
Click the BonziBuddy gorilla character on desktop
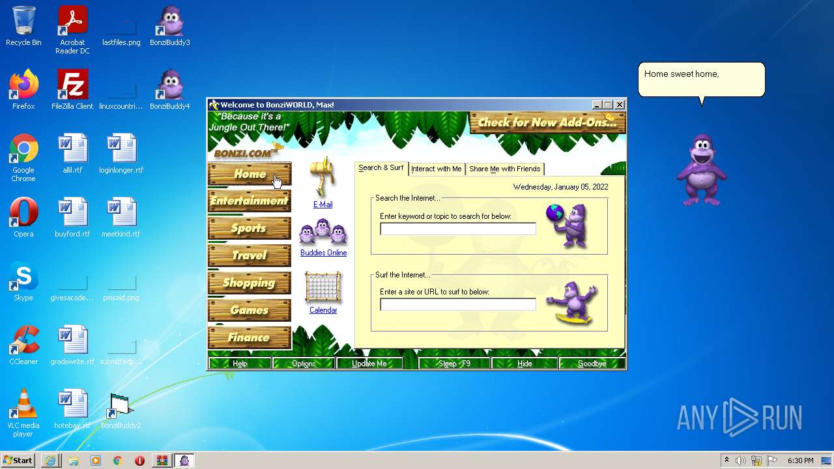pos(701,170)
